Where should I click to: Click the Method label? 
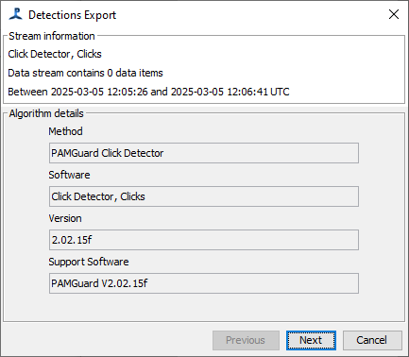click(x=65, y=131)
